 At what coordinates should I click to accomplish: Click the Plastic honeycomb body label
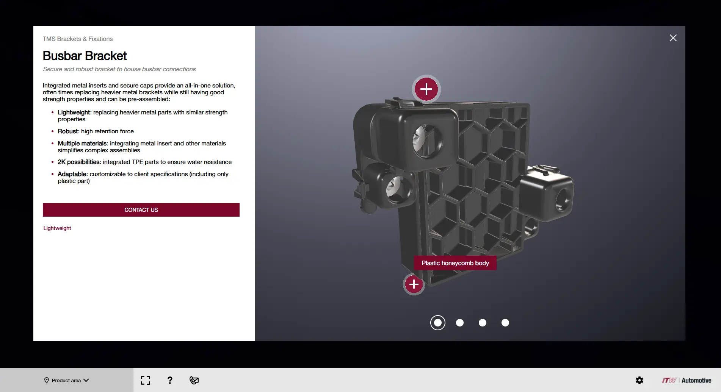(x=455, y=263)
